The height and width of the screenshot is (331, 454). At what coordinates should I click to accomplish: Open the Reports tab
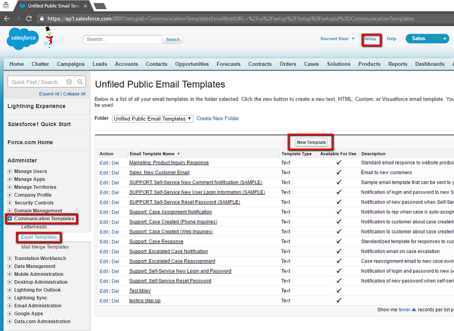pos(398,64)
